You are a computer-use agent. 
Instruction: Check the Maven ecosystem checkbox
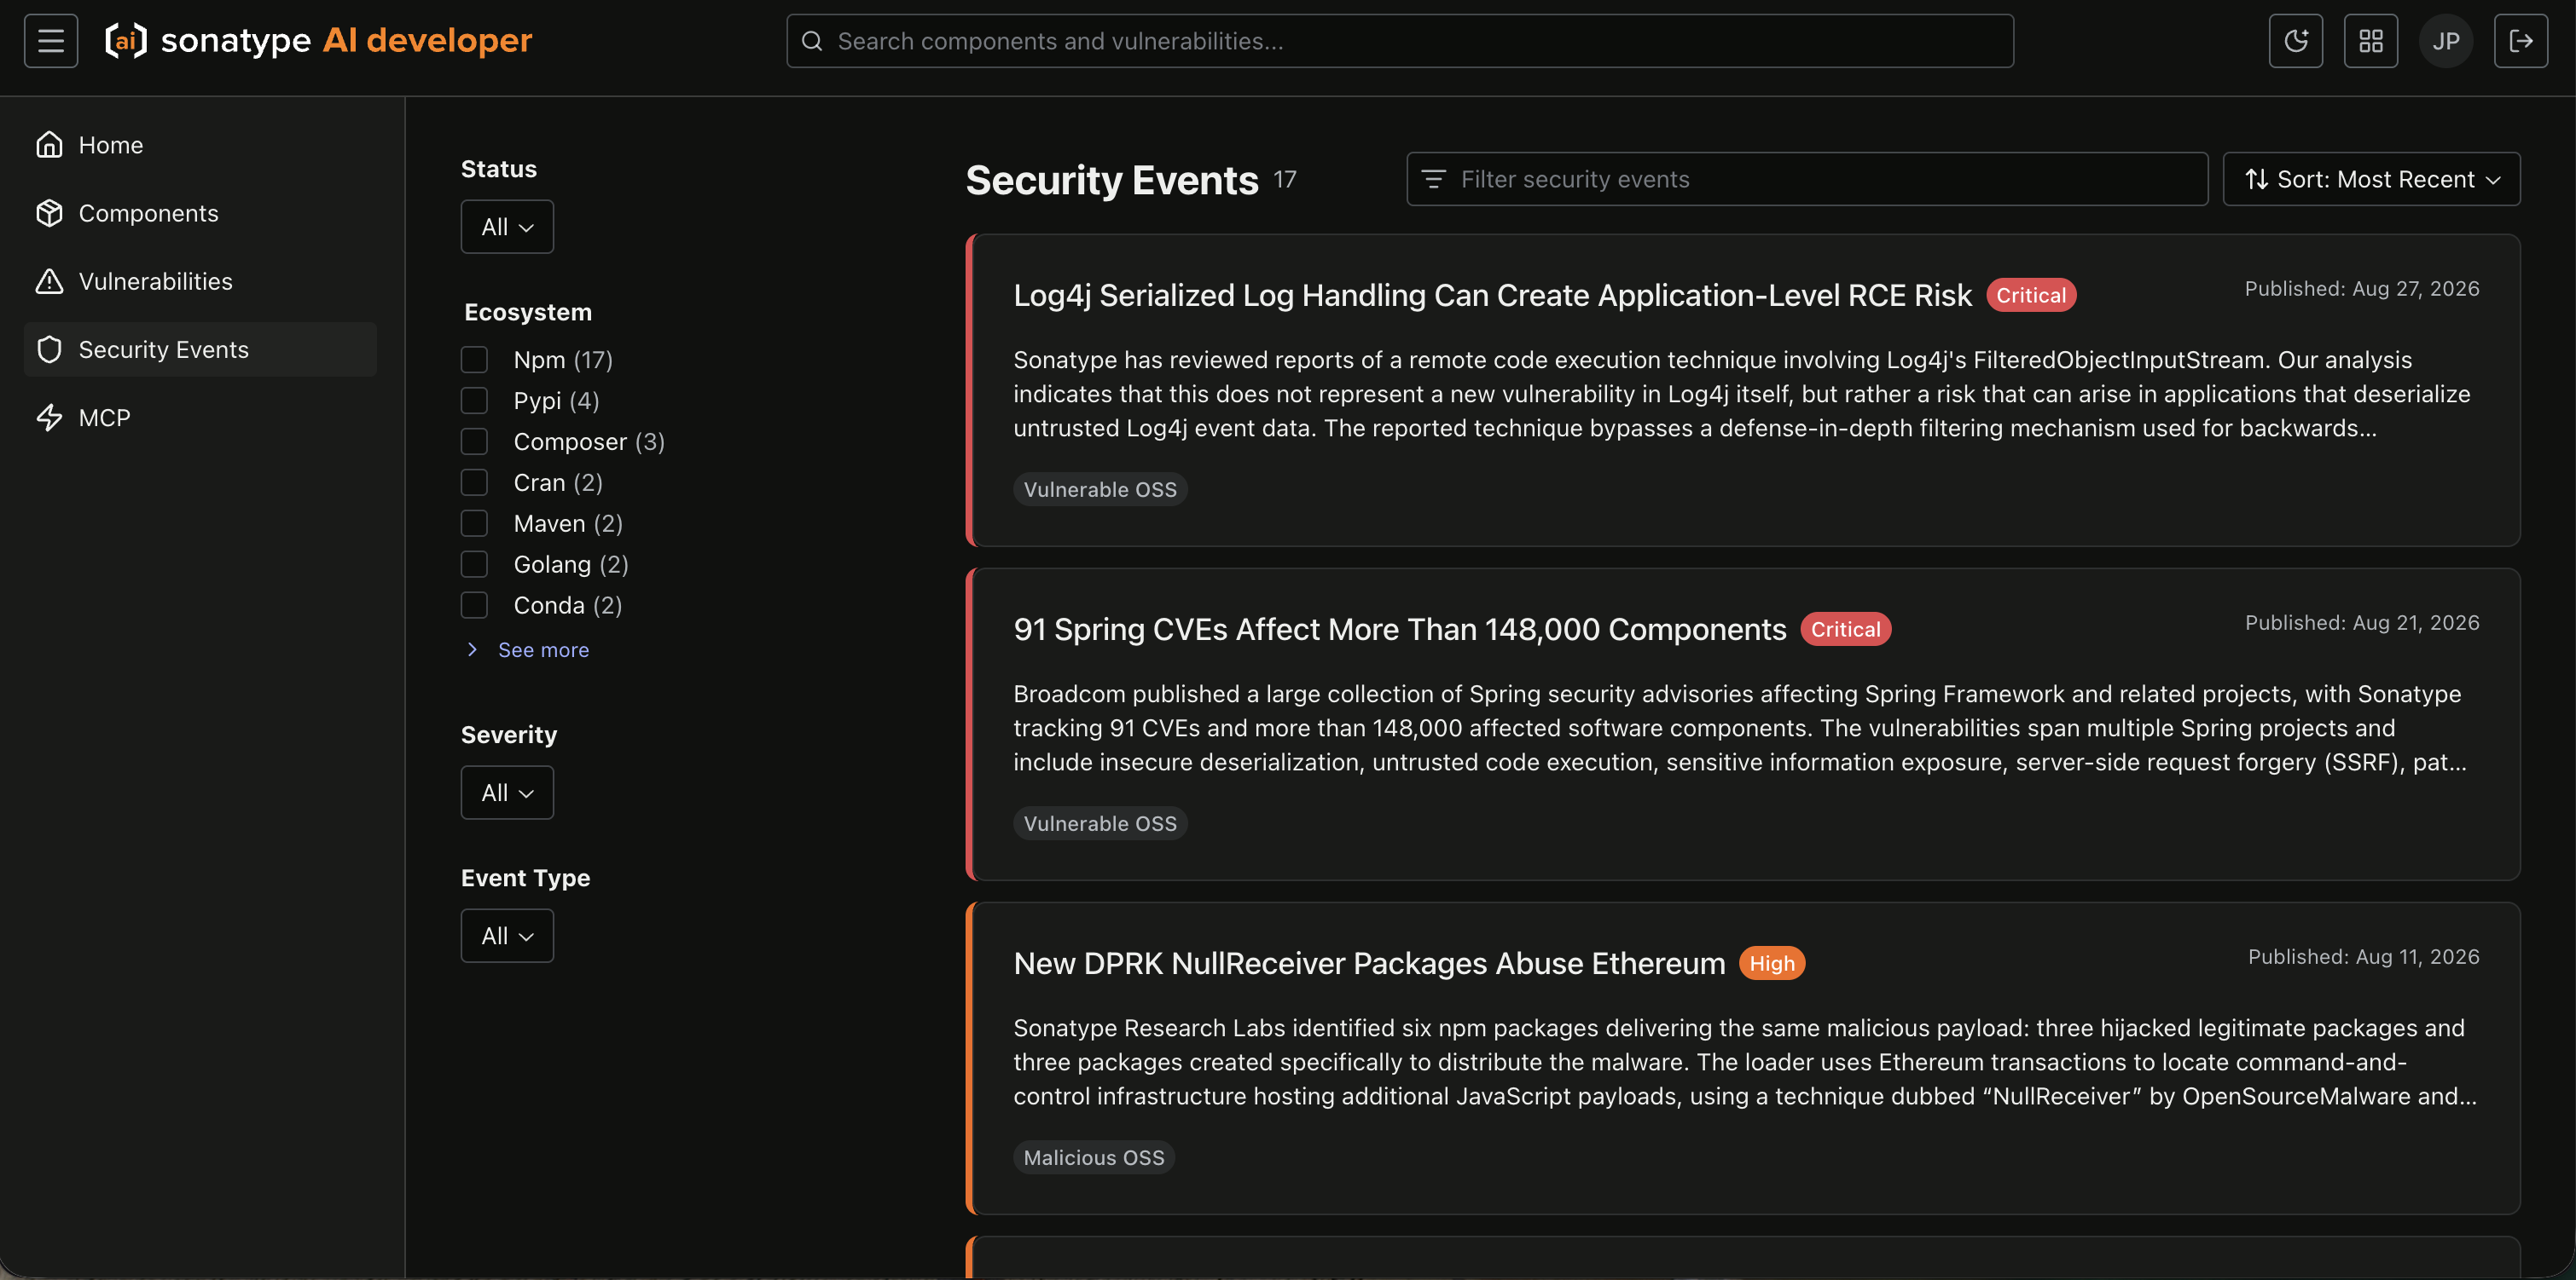(474, 522)
